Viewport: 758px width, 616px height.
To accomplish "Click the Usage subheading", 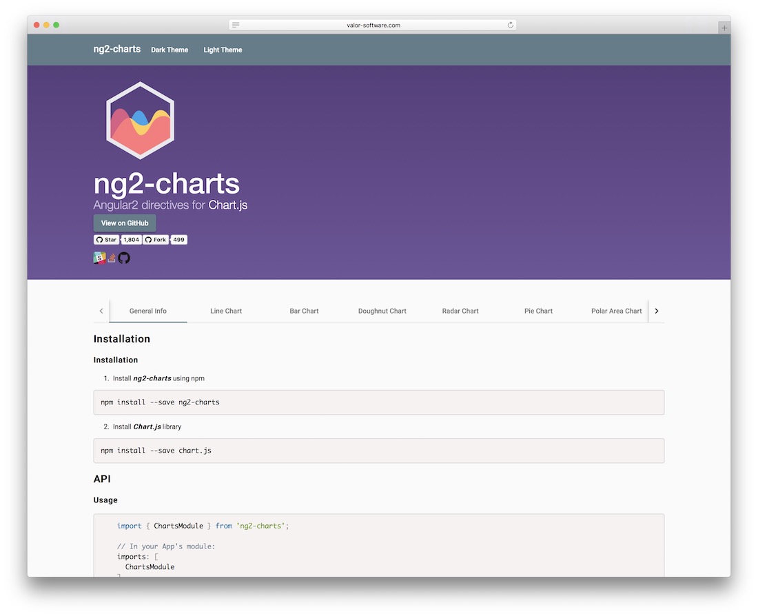I will click(x=105, y=500).
